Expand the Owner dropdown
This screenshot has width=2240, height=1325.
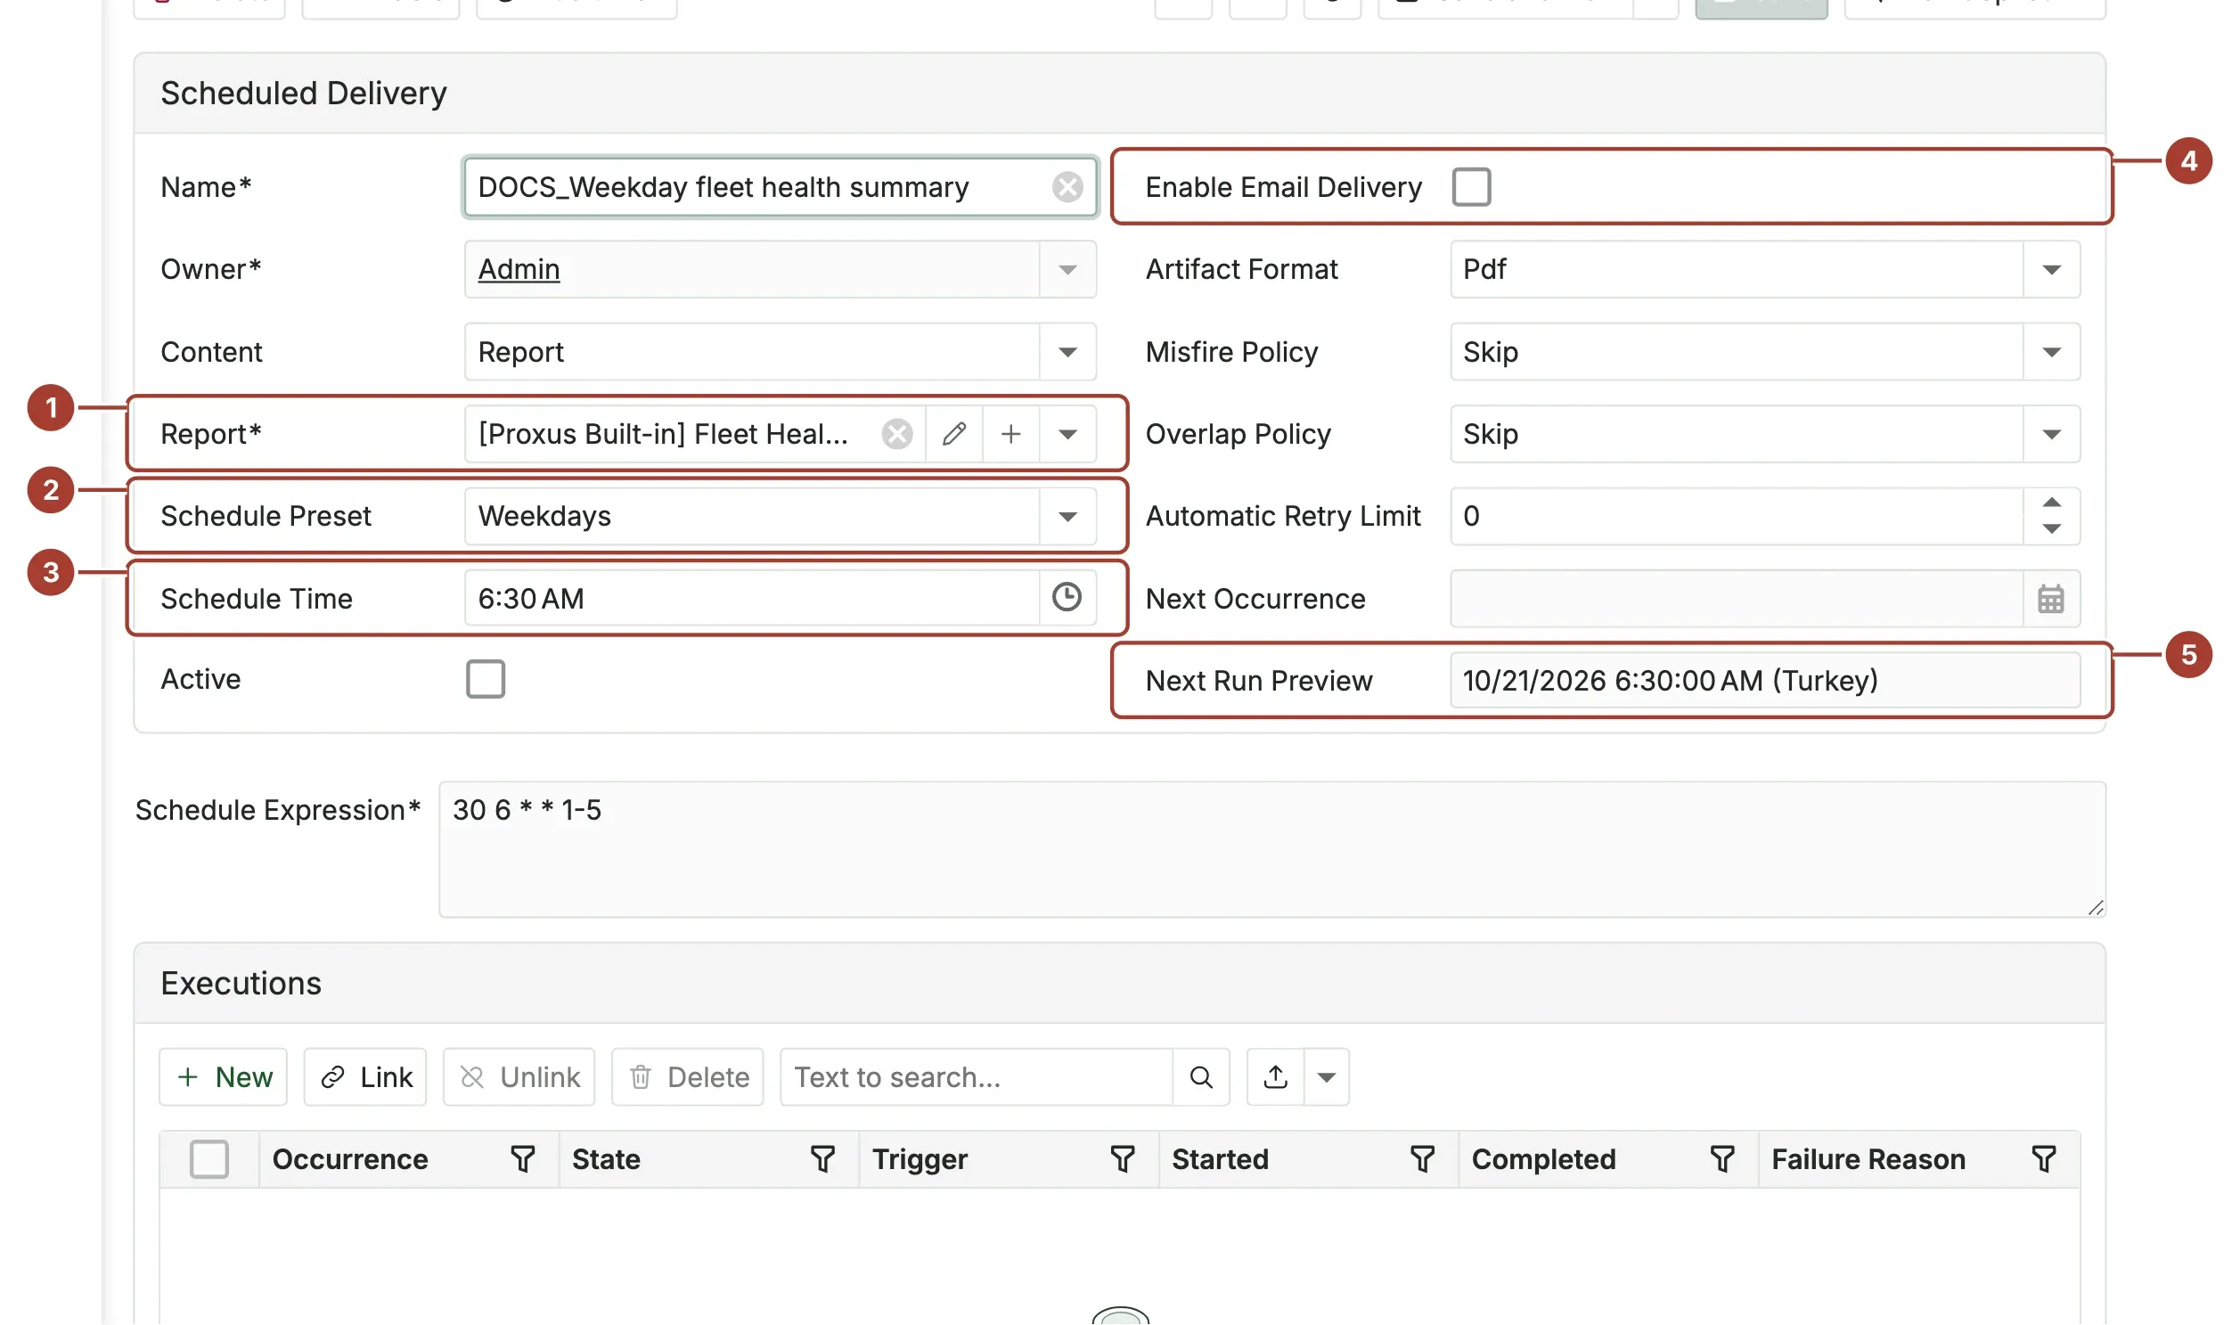click(x=1067, y=270)
